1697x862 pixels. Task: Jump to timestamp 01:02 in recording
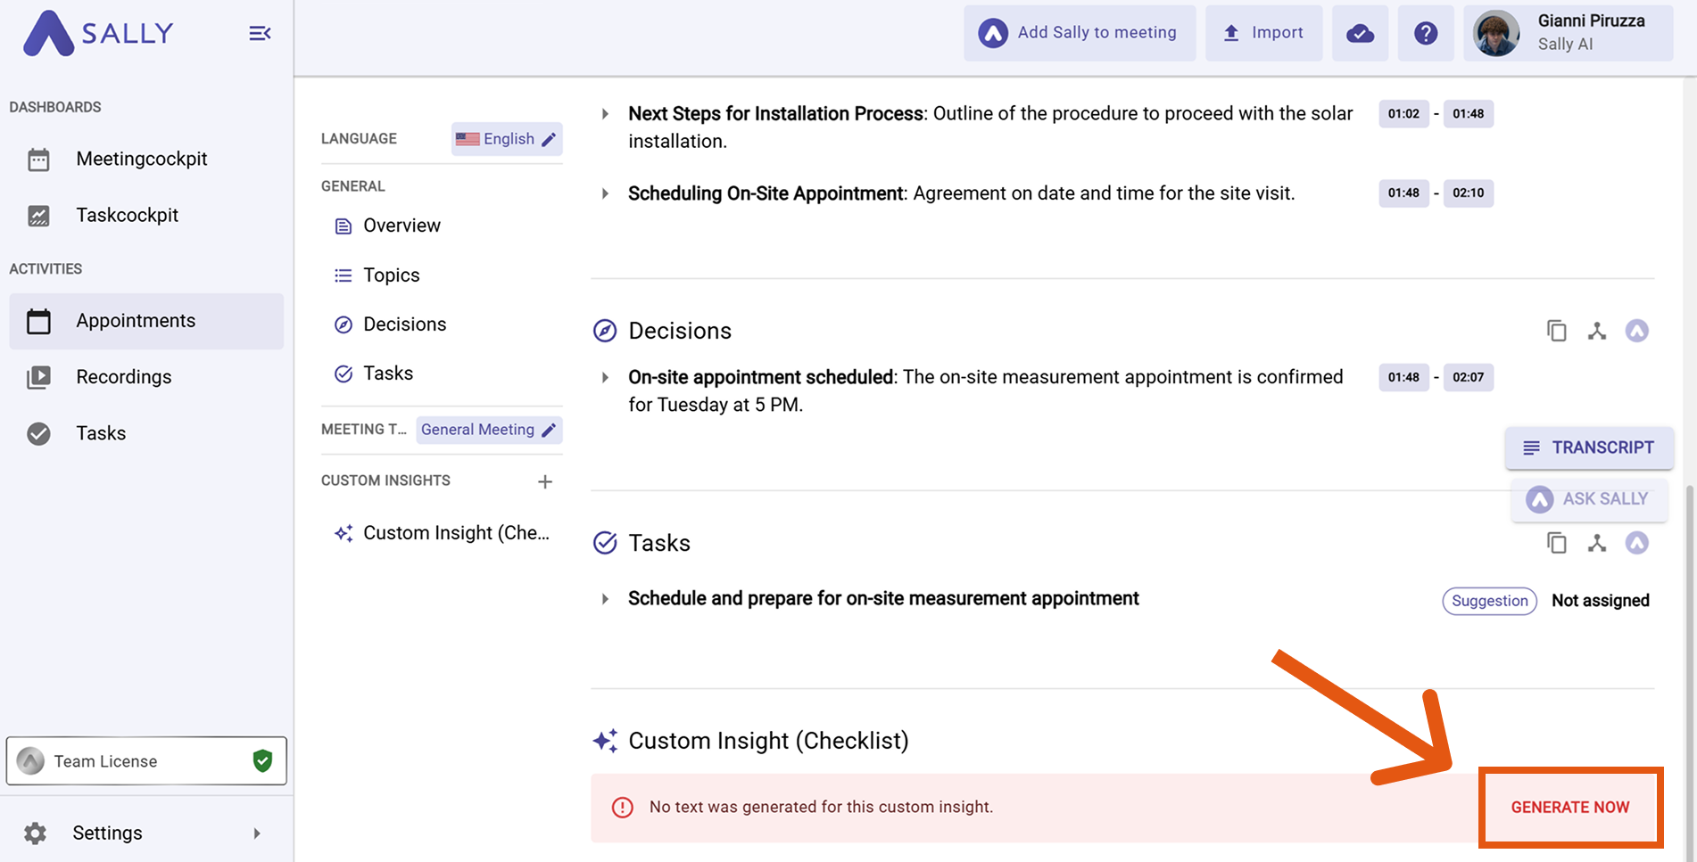tap(1403, 114)
